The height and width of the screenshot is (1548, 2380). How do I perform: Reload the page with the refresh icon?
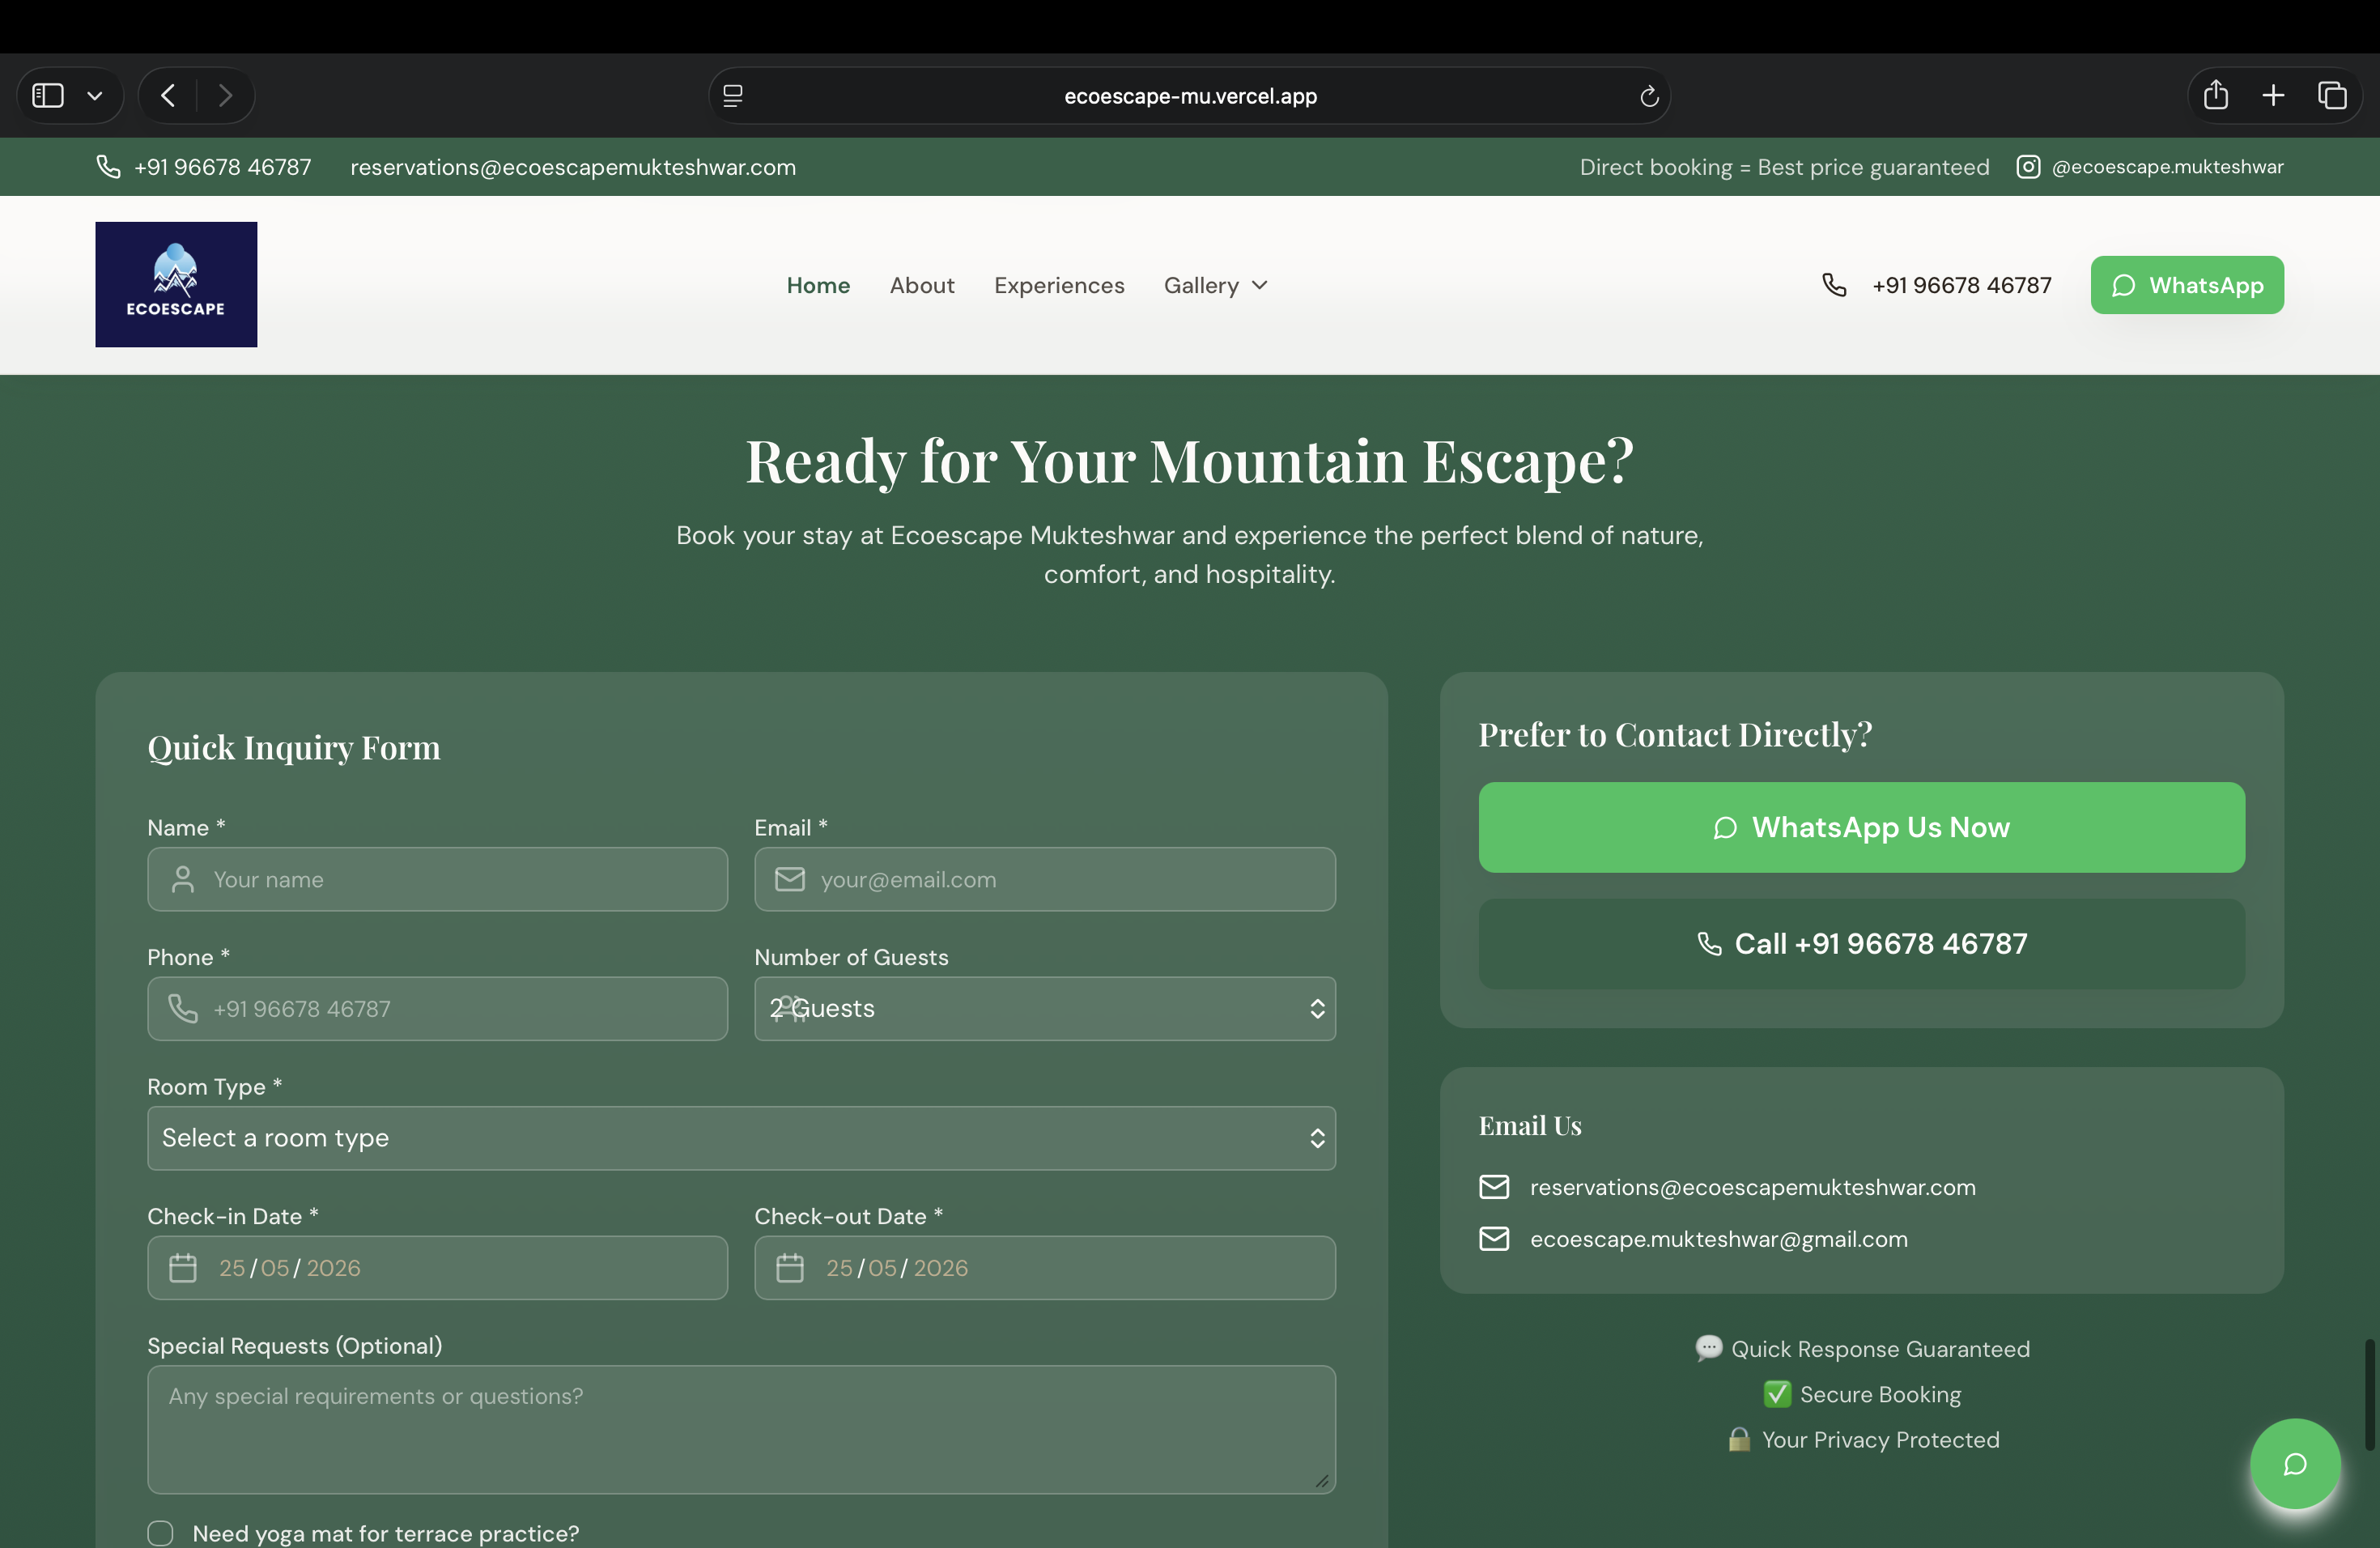click(1649, 96)
